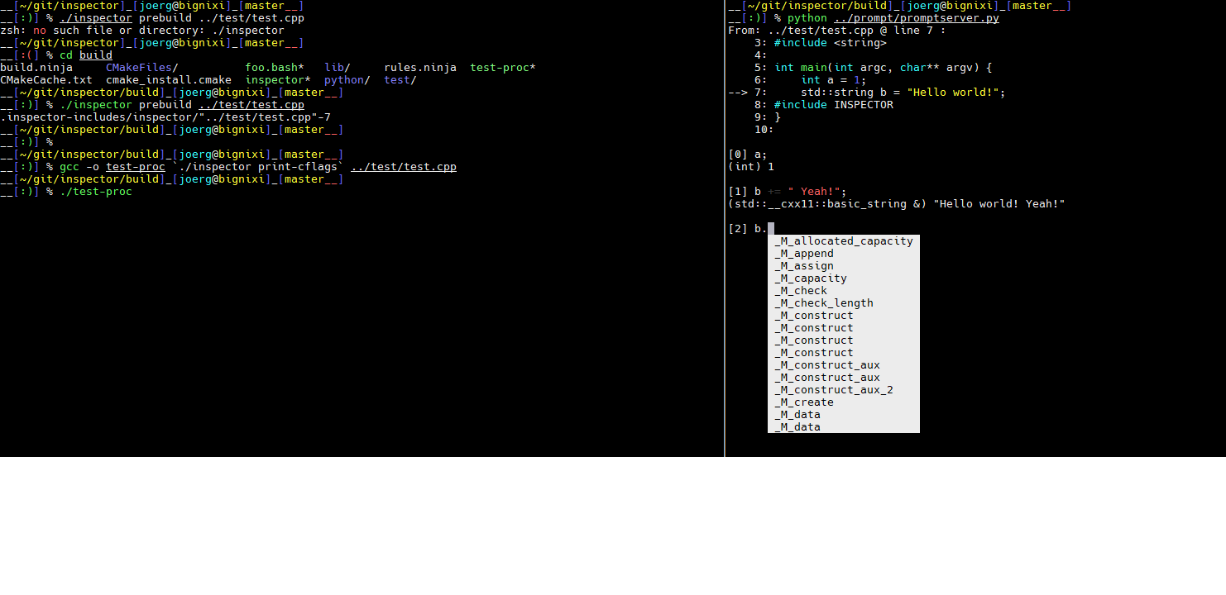
Task: Click the std::string b "Hello world!" line
Action: click(x=903, y=93)
